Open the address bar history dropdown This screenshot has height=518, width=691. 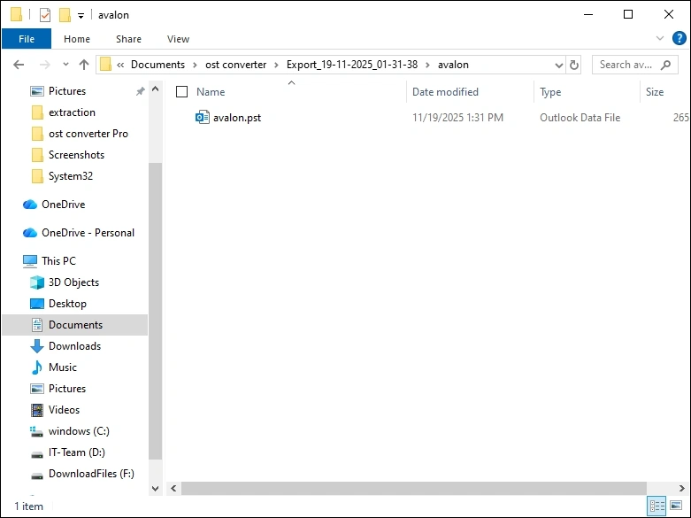coord(559,66)
